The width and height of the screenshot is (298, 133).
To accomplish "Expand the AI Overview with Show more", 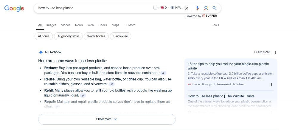I will [x=107, y=119].
